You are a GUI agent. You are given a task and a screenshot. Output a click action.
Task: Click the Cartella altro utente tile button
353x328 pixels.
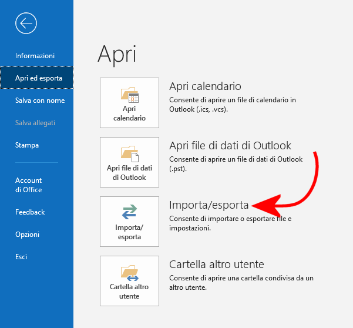(129, 281)
